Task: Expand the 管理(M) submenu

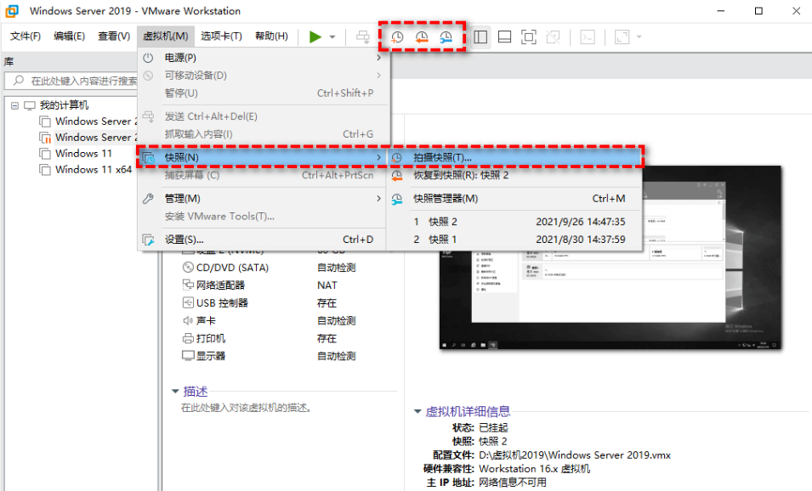Action: (x=263, y=199)
